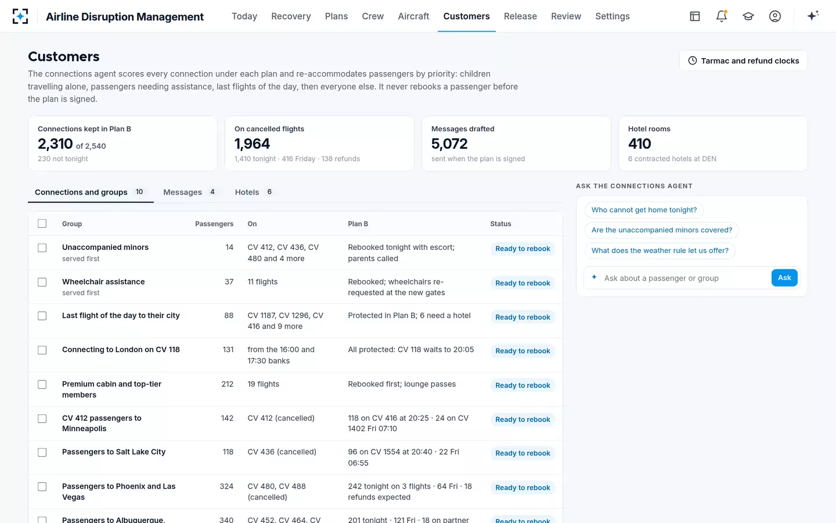The height and width of the screenshot is (523, 836).
Task: Go to the Today tab
Action: pyautogui.click(x=244, y=16)
